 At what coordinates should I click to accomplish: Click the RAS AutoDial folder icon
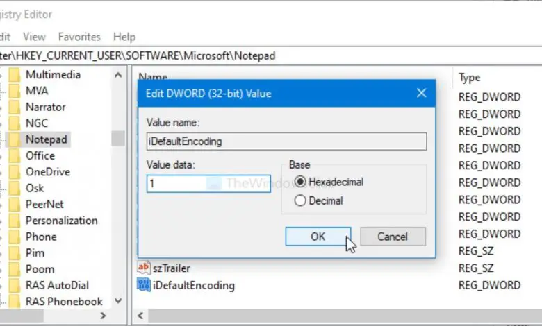(x=13, y=285)
